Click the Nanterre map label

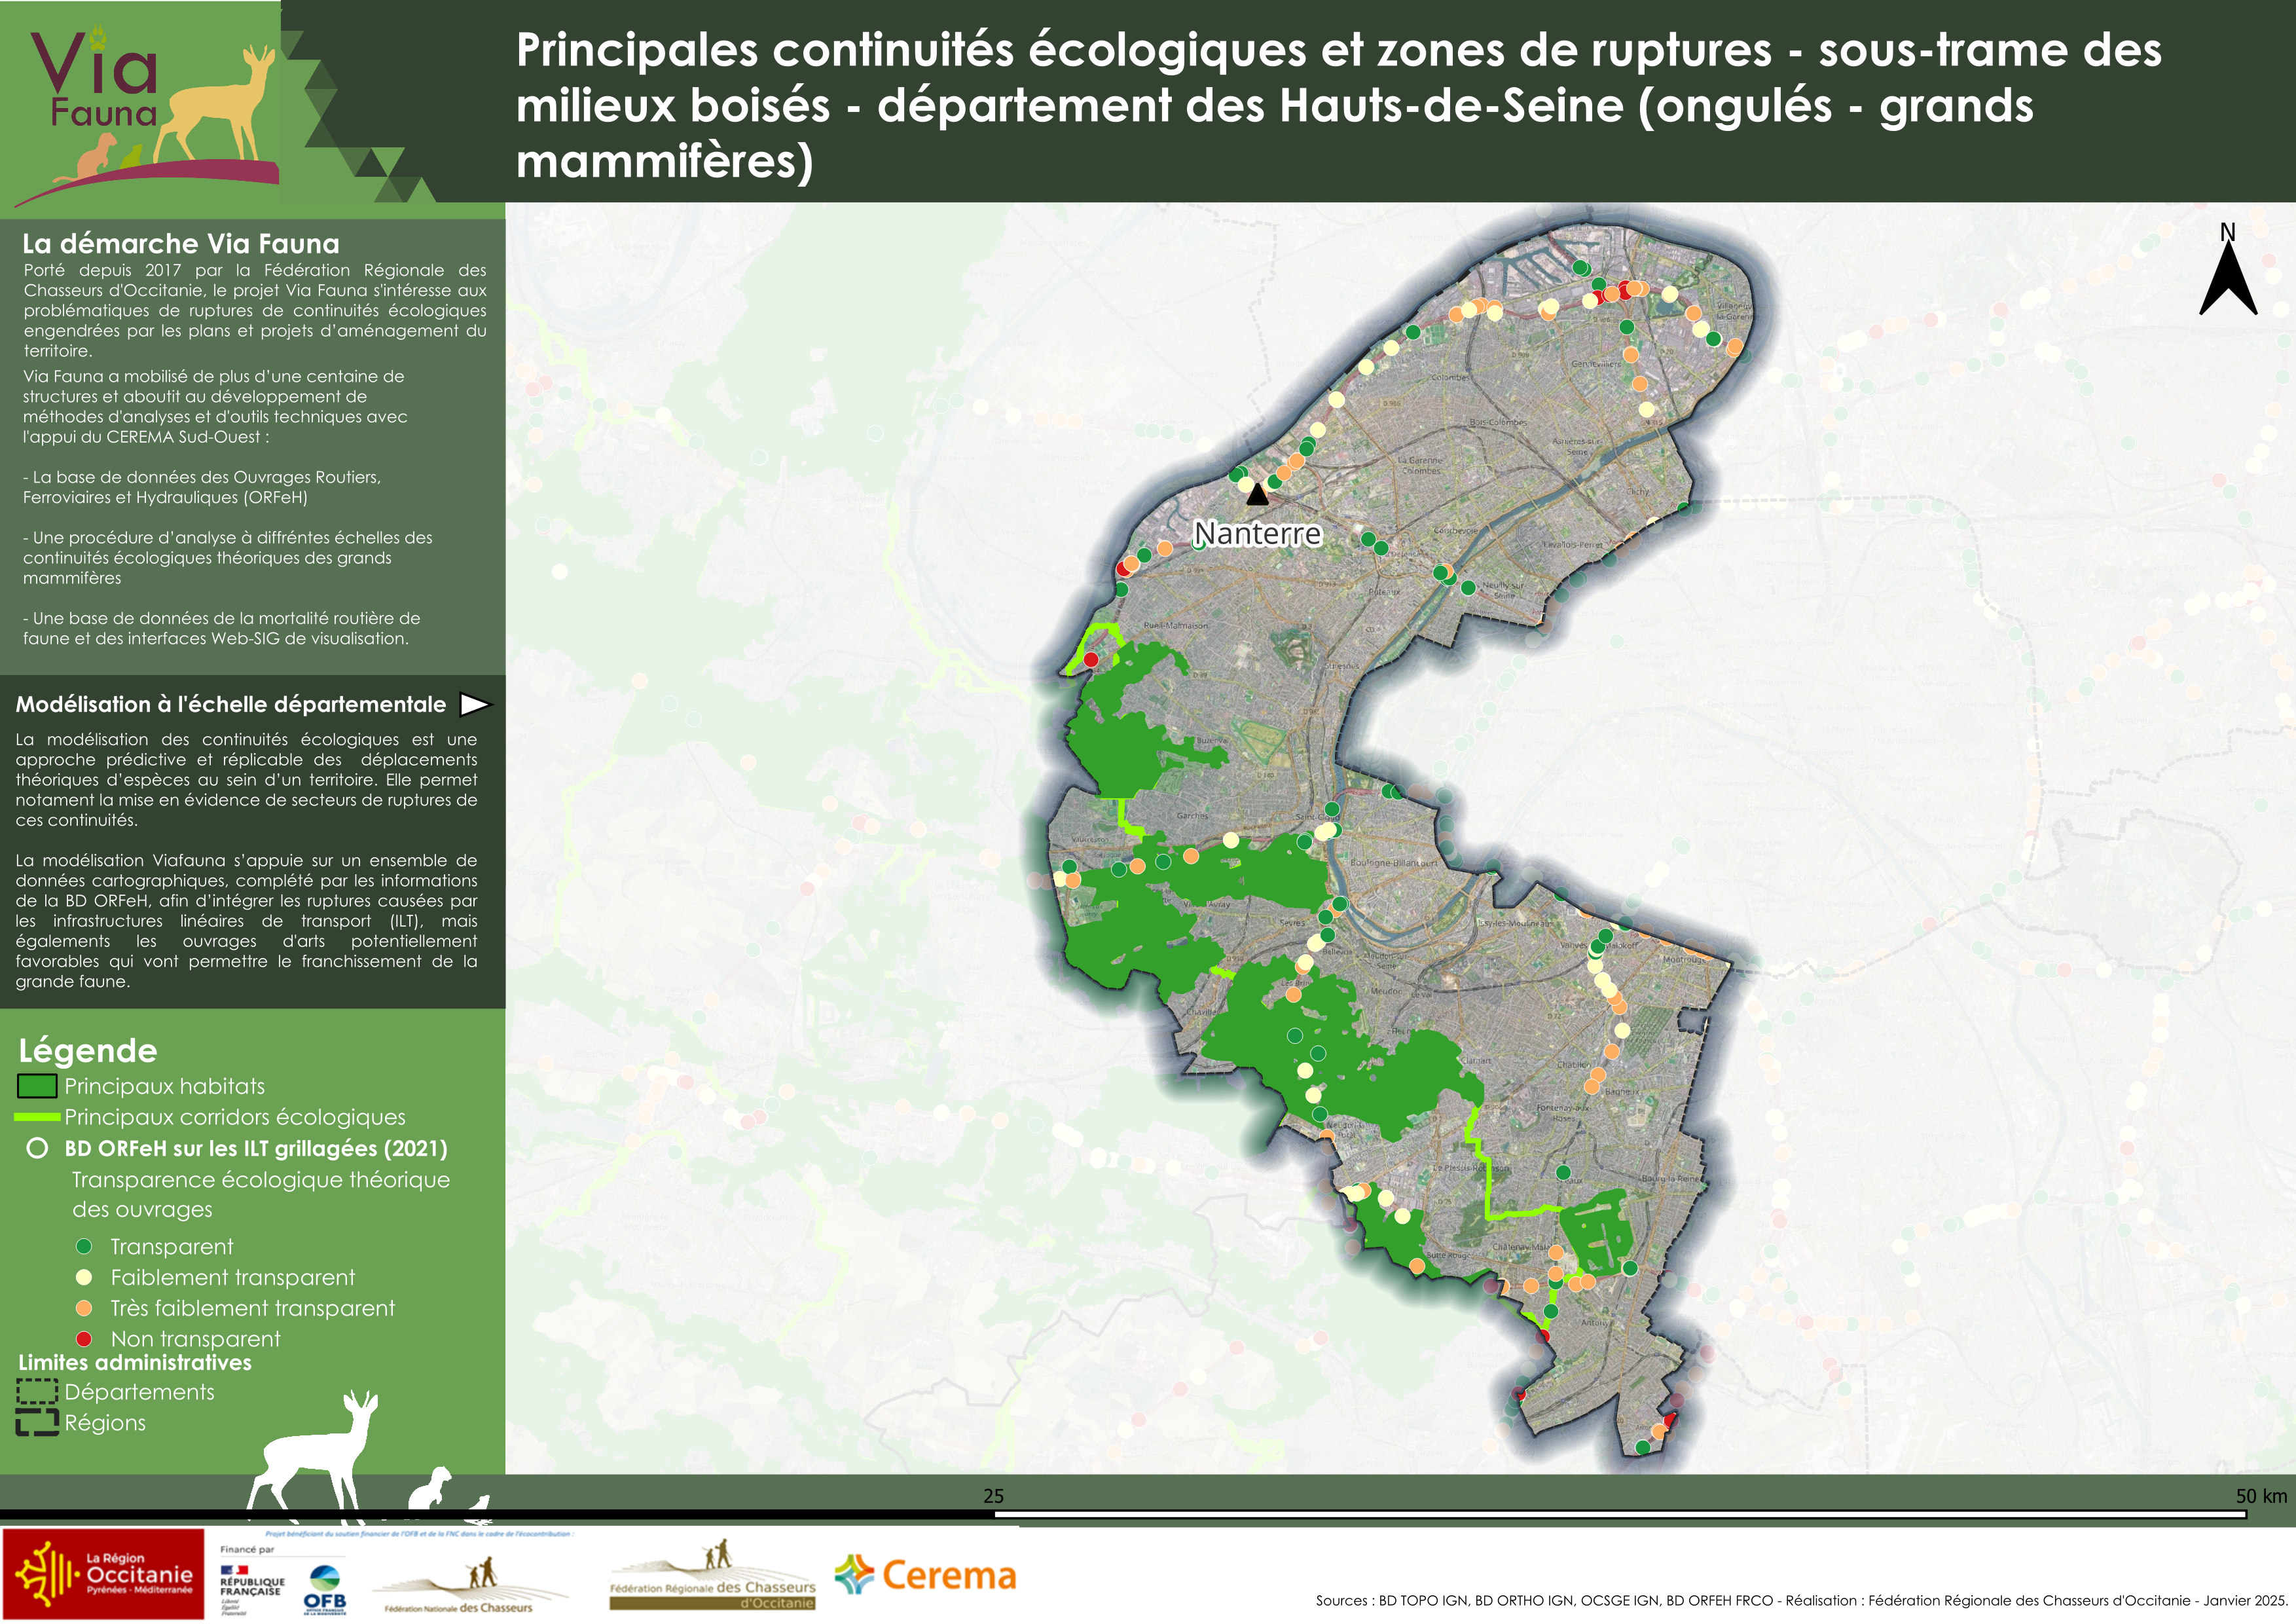tap(1257, 534)
